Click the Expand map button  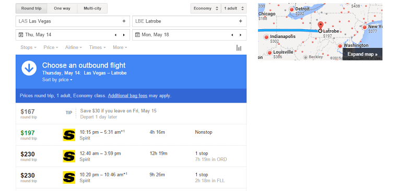[x=362, y=54]
